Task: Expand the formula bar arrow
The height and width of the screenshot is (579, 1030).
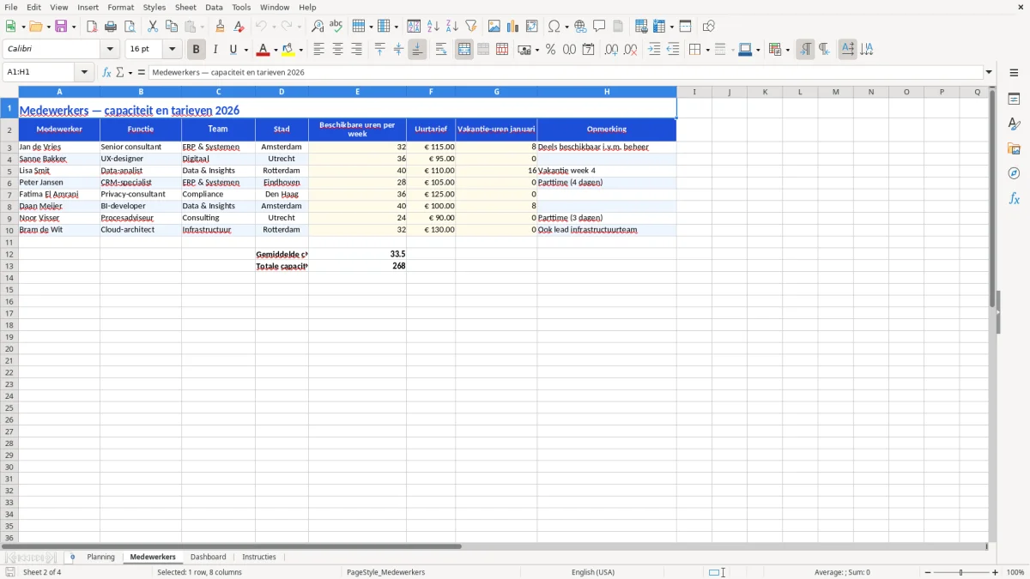Action: [989, 72]
